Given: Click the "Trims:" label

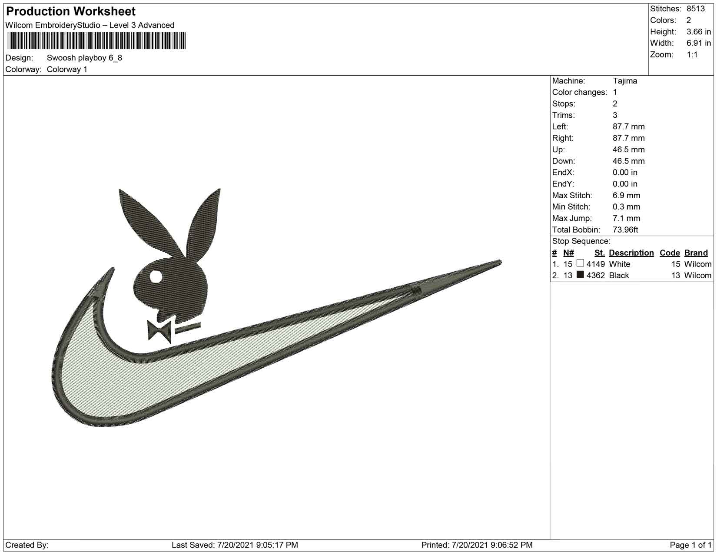Looking at the screenshot, I should [564, 115].
